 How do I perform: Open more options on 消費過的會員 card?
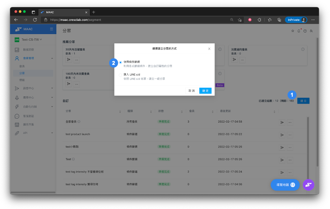(x=242, y=60)
